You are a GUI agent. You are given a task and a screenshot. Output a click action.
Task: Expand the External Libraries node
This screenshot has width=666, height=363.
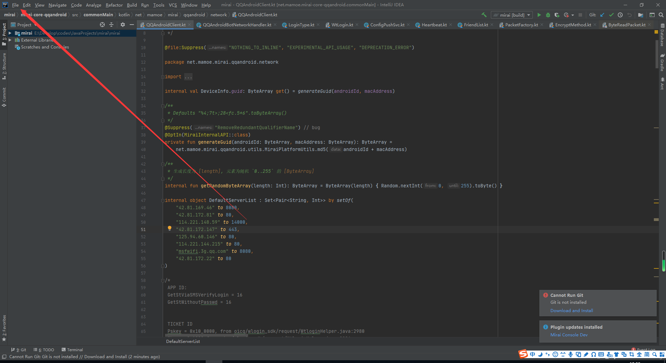coord(10,40)
